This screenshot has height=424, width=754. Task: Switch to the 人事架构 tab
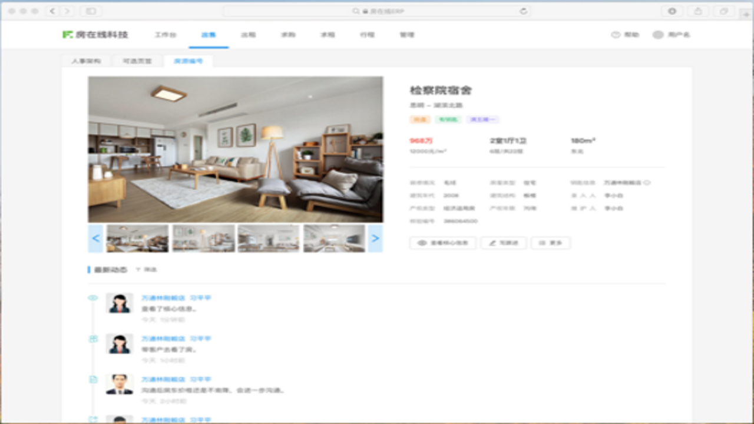pos(87,61)
